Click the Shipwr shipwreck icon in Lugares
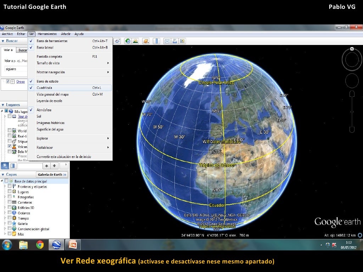 pyautogui.click(x=14, y=141)
